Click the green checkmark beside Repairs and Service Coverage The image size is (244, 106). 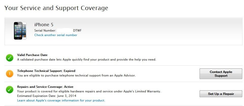tap(10, 89)
